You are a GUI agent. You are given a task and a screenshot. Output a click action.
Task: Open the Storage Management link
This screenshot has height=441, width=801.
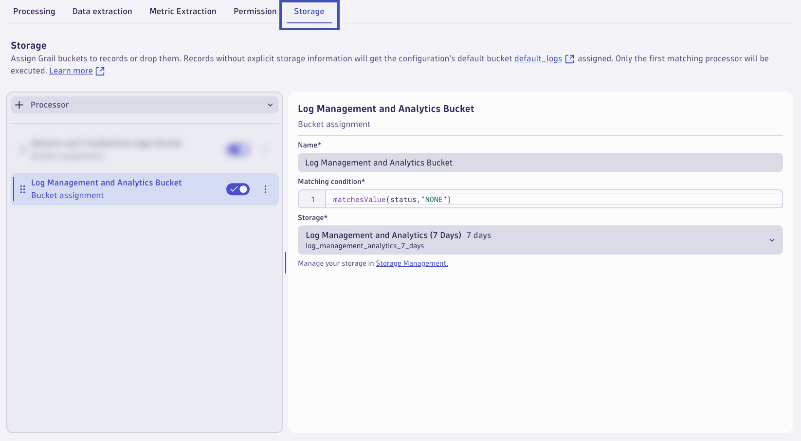[x=412, y=263]
